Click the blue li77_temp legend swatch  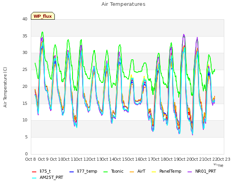pyautogui.click(x=72, y=172)
